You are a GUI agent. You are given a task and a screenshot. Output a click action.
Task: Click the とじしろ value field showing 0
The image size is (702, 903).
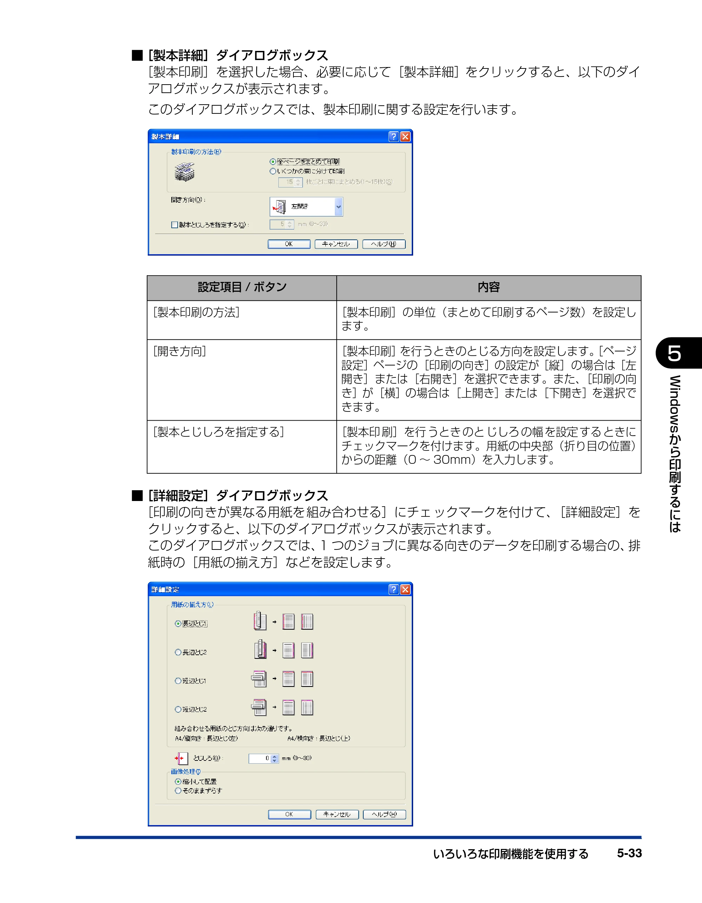coord(260,759)
